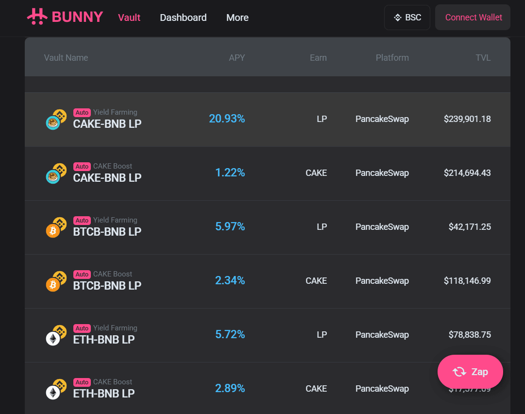Viewport: 525px width, 414px height.
Task: Click the CAKE earn value in the 1.22% row
Action: pyautogui.click(x=316, y=173)
